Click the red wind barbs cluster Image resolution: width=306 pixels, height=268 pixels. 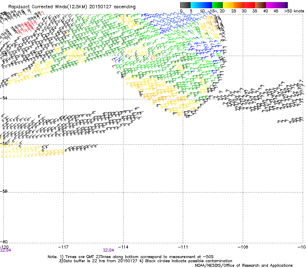(x=26, y=27)
